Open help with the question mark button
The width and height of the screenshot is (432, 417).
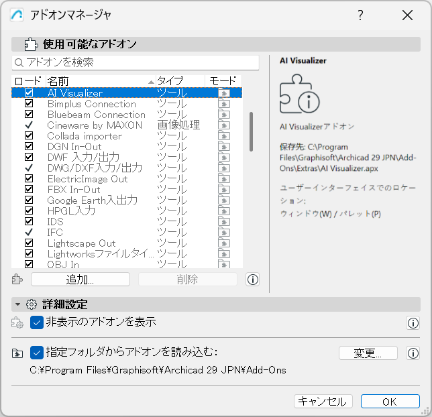(360, 15)
